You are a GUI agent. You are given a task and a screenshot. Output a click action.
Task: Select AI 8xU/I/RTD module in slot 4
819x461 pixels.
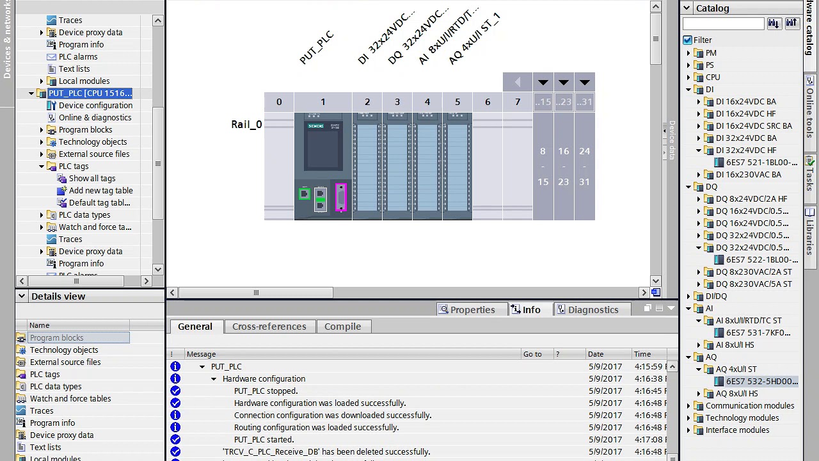(427, 166)
